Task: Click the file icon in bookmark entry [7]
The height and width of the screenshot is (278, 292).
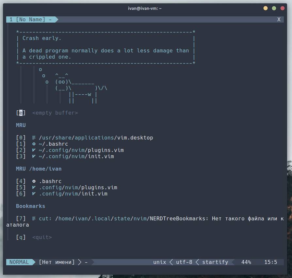Action: pos(34,219)
